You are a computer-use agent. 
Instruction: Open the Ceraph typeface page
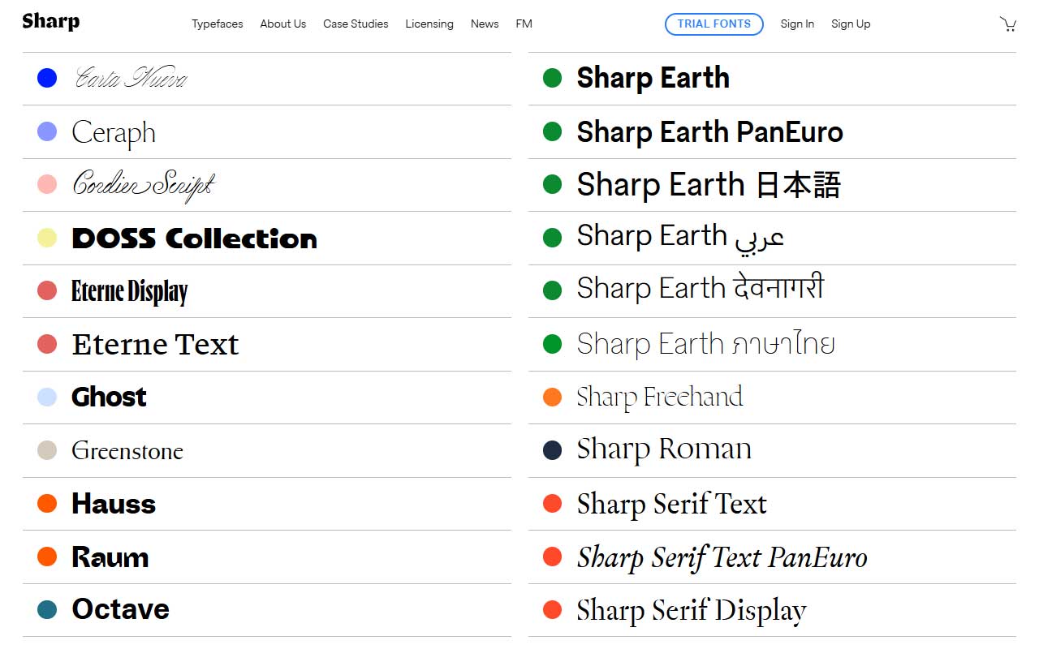click(x=114, y=132)
